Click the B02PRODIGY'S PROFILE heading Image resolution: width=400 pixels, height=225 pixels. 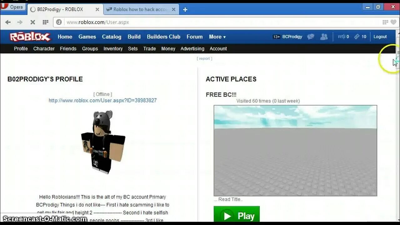[45, 79]
